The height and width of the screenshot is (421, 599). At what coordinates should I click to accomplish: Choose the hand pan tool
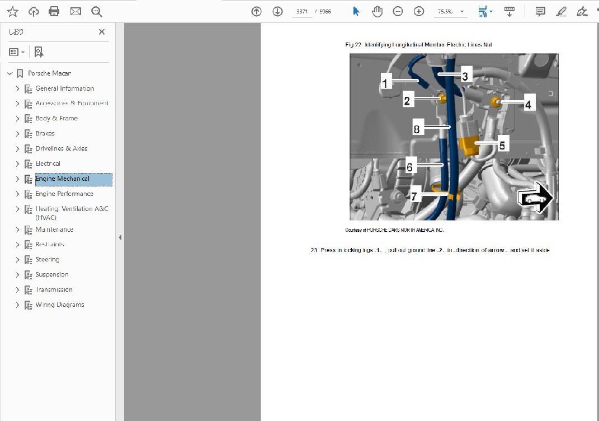pos(377,11)
